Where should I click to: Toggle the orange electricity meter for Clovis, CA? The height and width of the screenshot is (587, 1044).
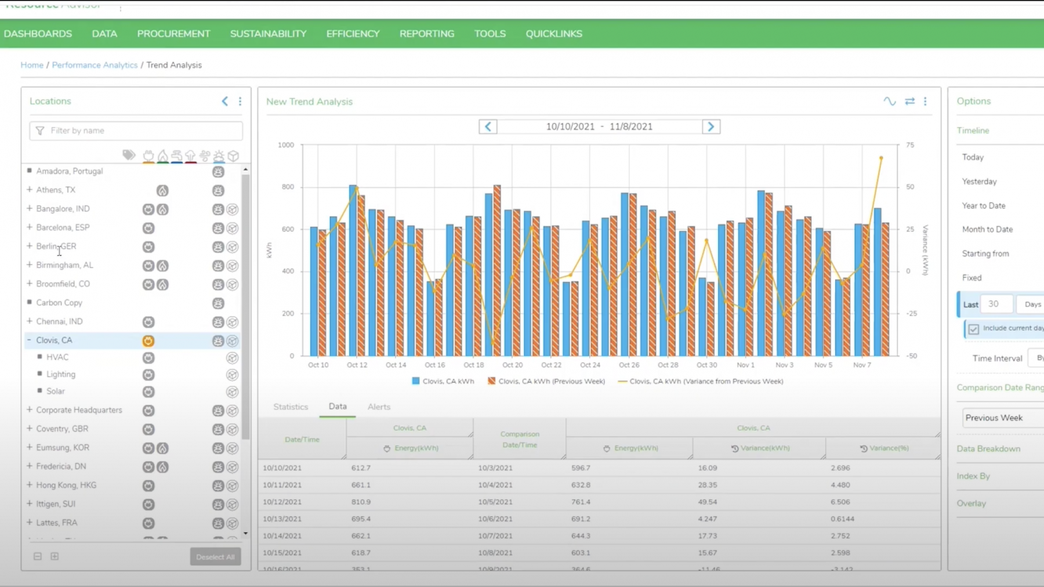point(148,341)
